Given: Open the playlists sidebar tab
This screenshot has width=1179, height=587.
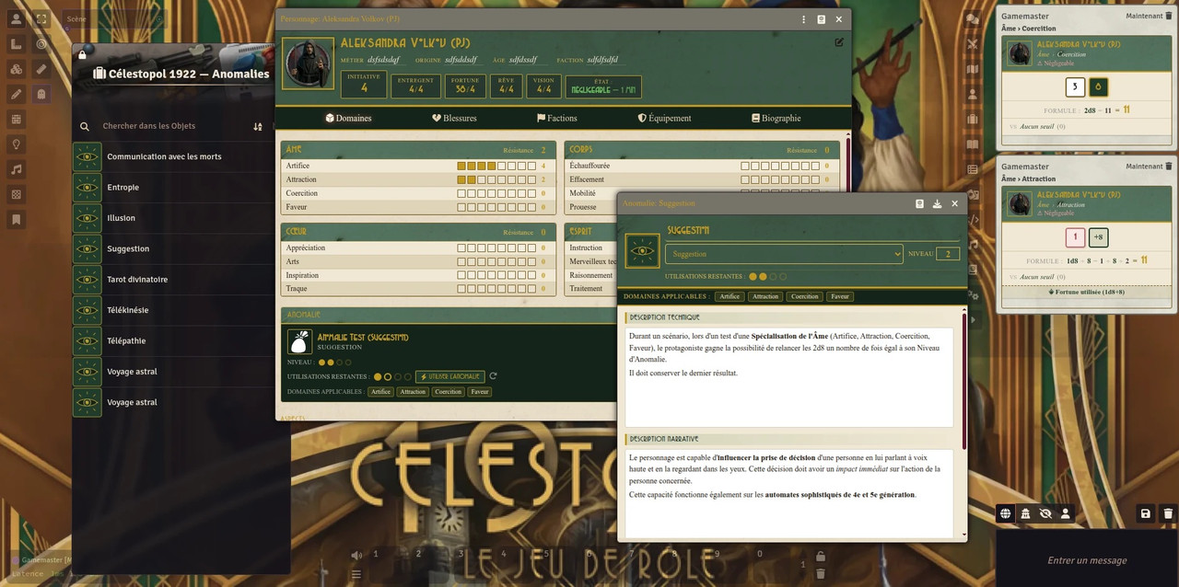Looking at the screenshot, I should pos(973,244).
